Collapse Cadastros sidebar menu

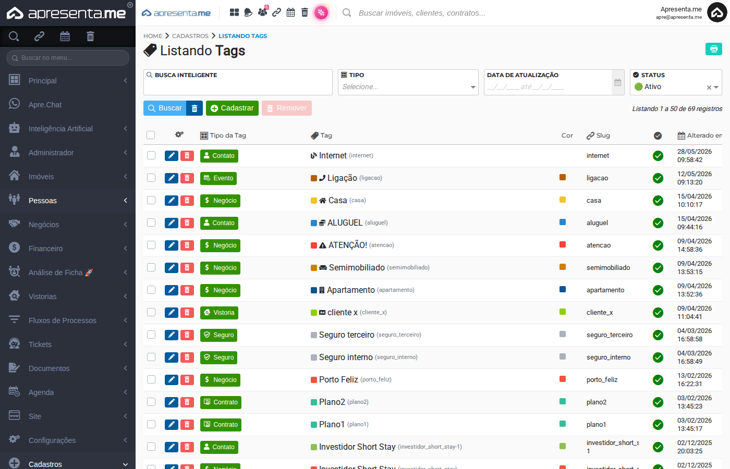[68, 463]
